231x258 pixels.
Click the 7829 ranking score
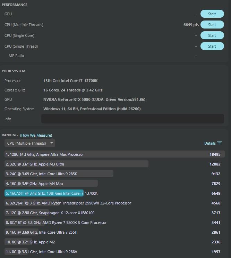pyautogui.click(x=216, y=184)
